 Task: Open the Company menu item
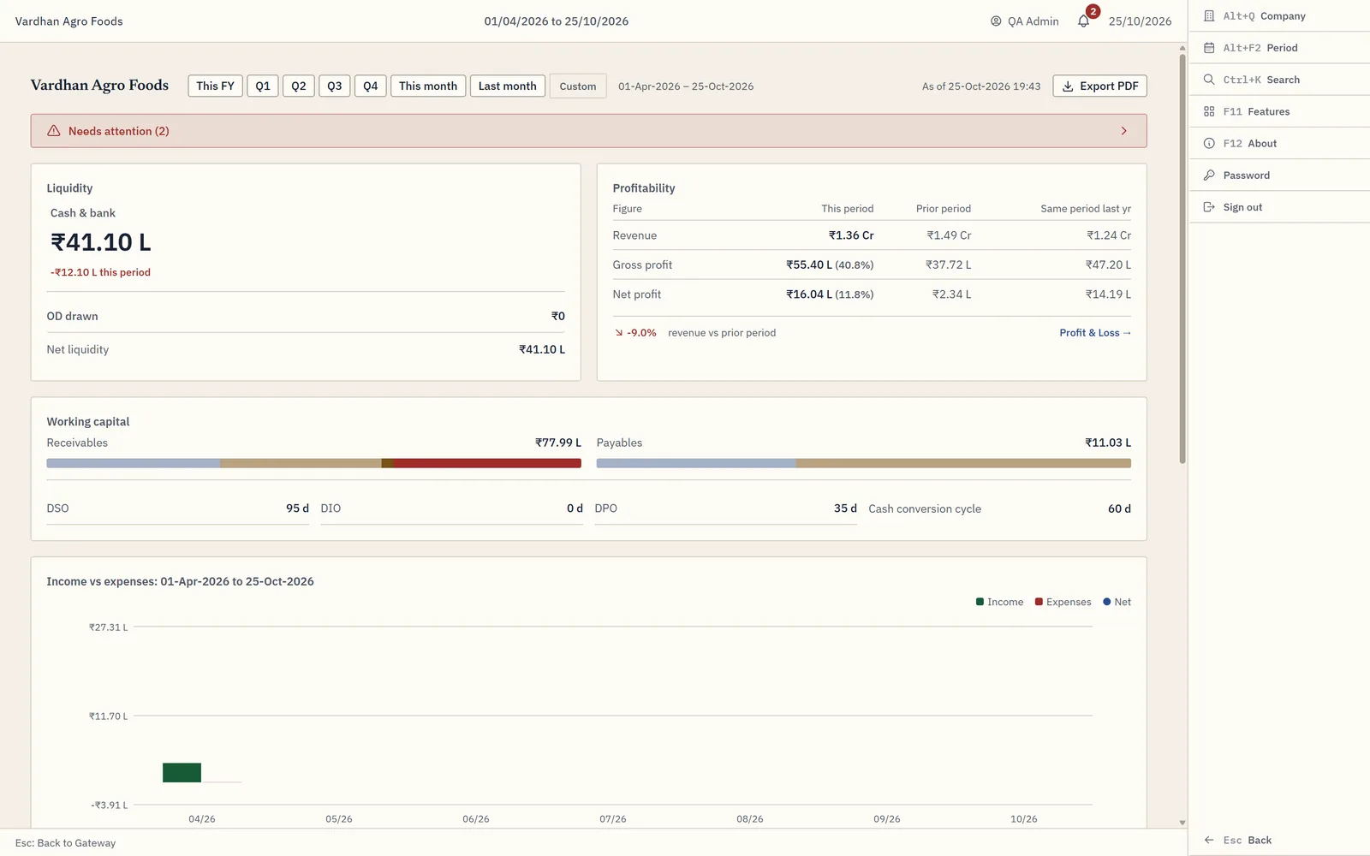(x=1279, y=16)
